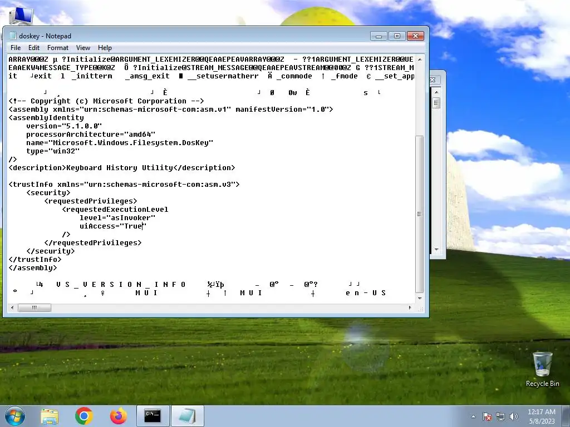Click the taskbar clock 12:17 AM

(542, 412)
